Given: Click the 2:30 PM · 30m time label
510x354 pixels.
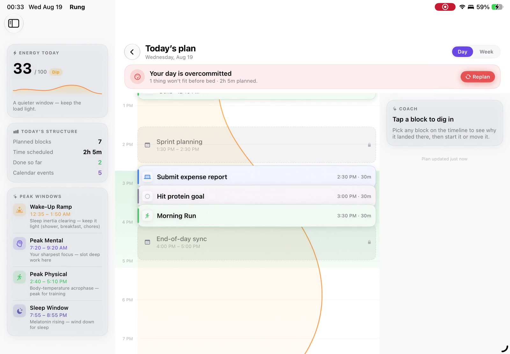Looking at the screenshot, I should click(x=354, y=177).
